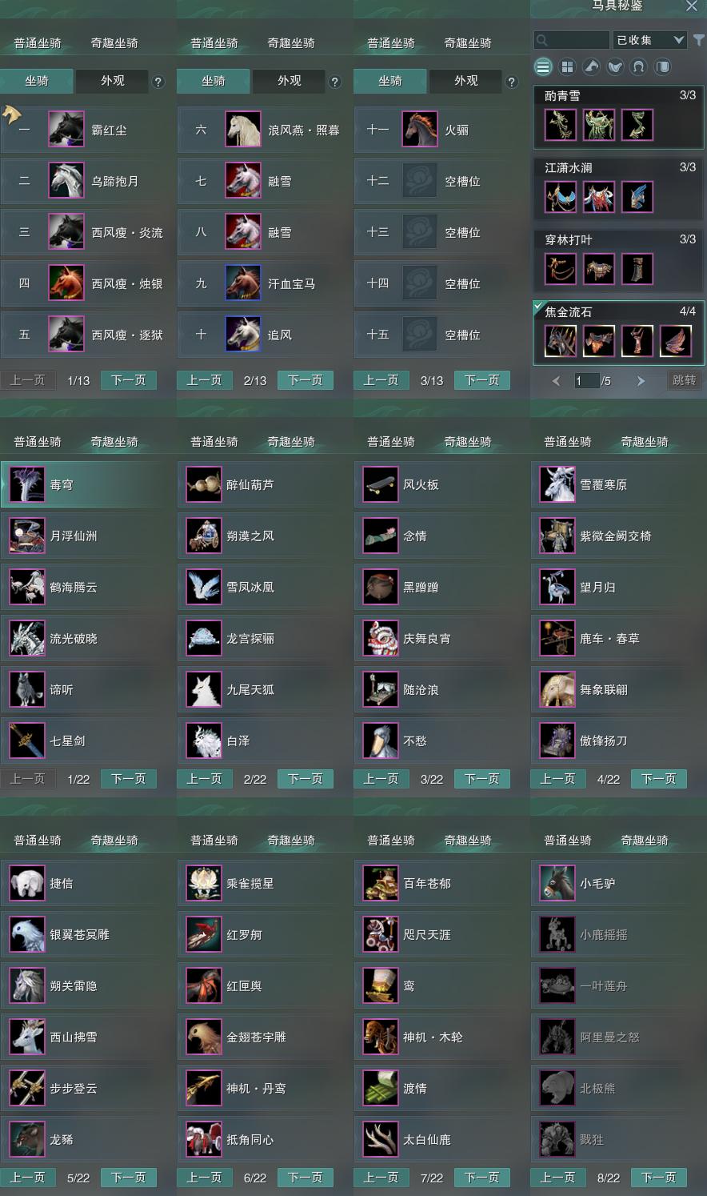Image resolution: width=707 pixels, height=1196 pixels.
Task: Select the checked 焦金流石 gear set
Action: [x=619, y=333]
